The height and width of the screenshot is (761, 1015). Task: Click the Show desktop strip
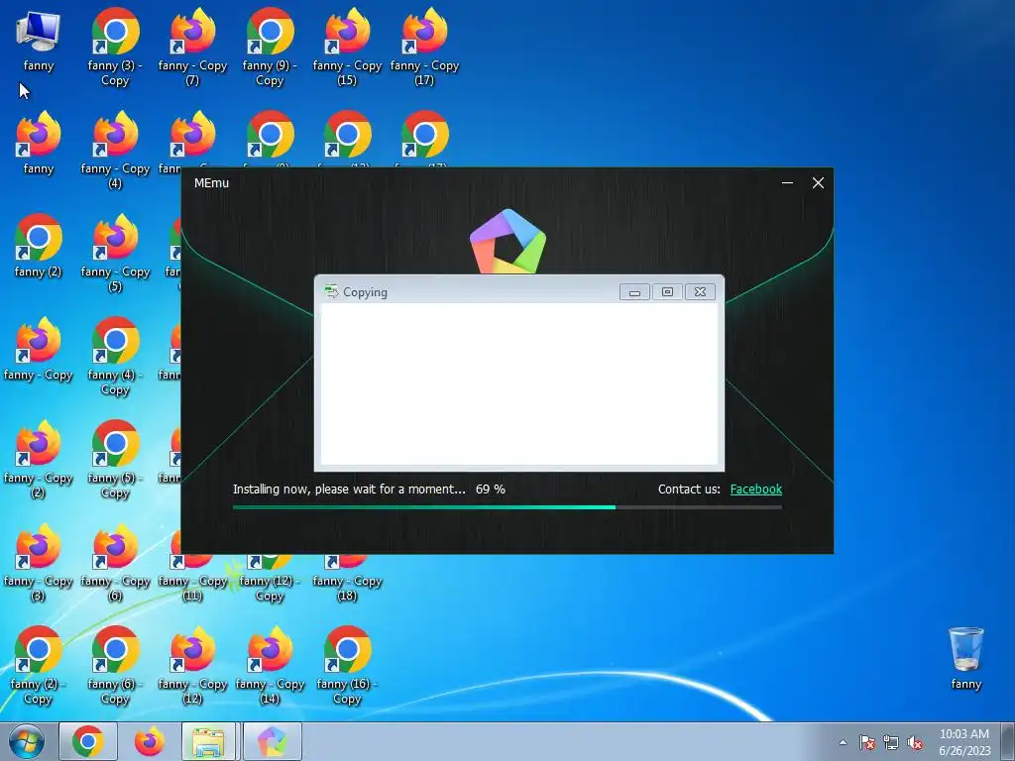(1008, 741)
